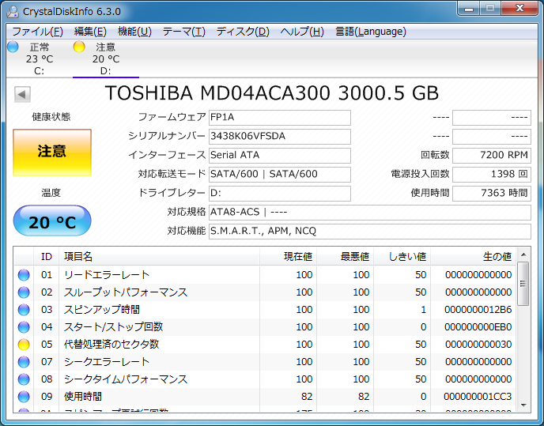544x426 pixels.
Task: Click status orb for row 08 シークタイムパフォーマンス
Action: (24, 379)
